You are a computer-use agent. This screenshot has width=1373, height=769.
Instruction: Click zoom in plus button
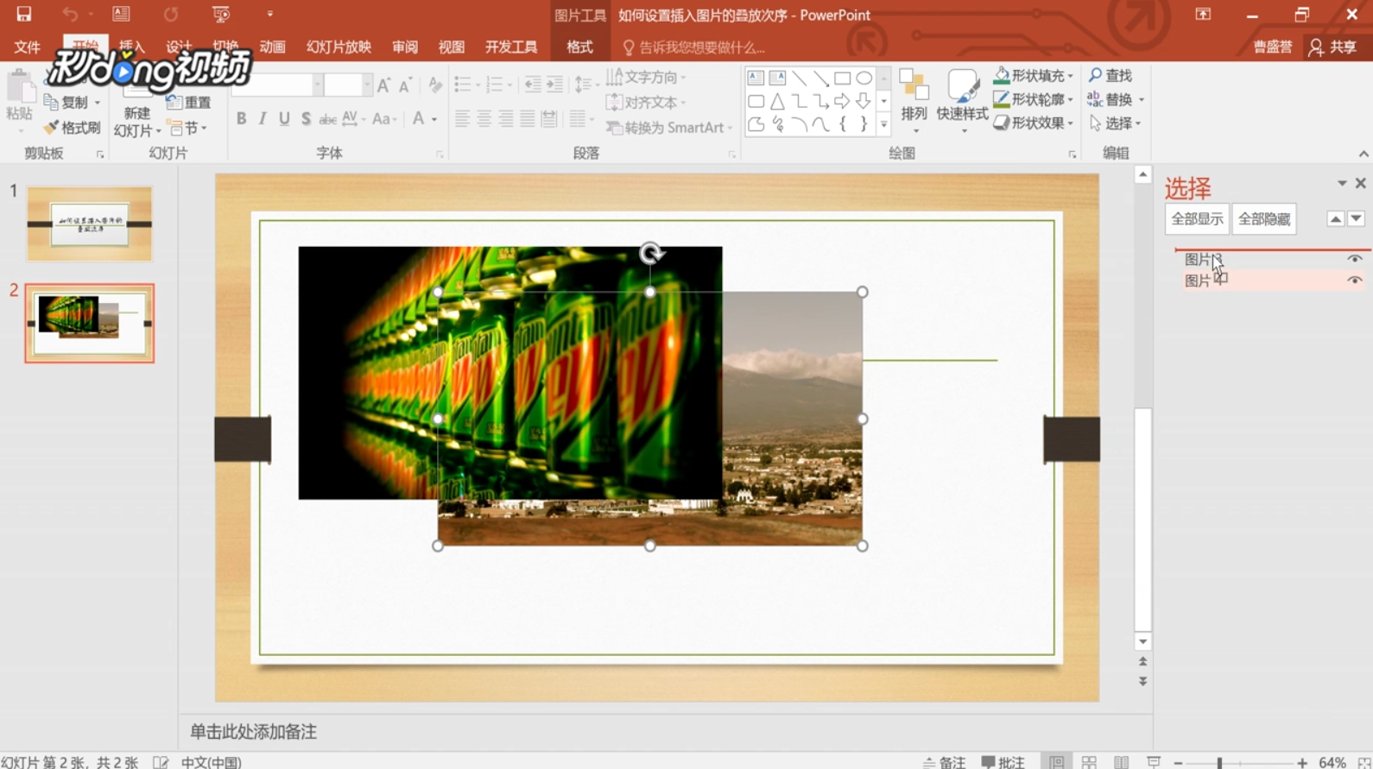pyautogui.click(x=1302, y=763)
